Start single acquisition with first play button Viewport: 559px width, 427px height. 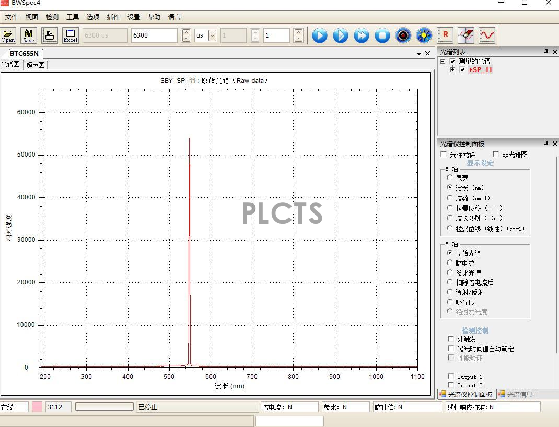pos(319,35)
